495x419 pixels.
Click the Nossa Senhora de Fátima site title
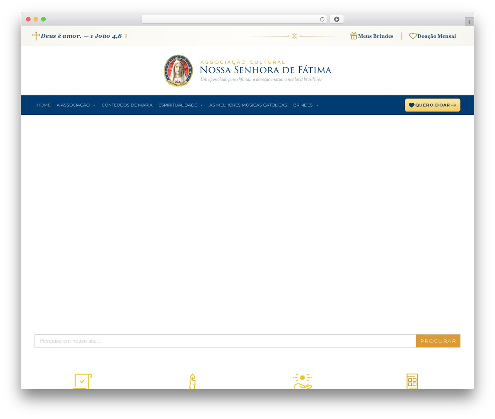coord(265,70)
